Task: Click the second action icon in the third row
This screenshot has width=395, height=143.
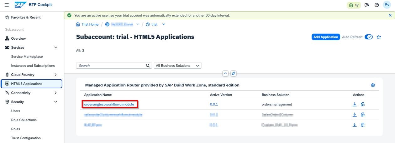Action: point(363,125)
